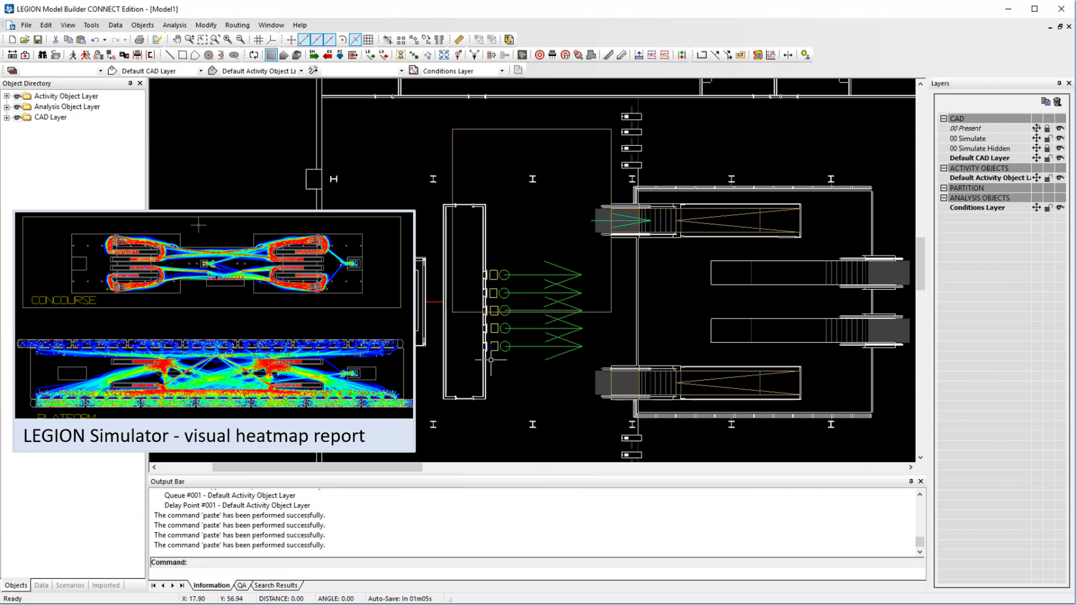The width and height of the screenshot is (1076, 605).
Task: Click the walking pedestrian entity icon
Action: pyautogui.click(x=73, y=55)
